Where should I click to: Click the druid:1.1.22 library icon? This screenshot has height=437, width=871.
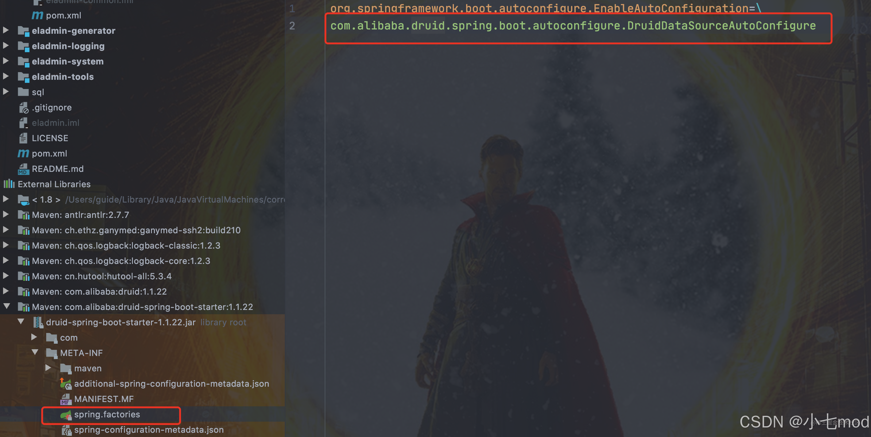coord(23,292)
